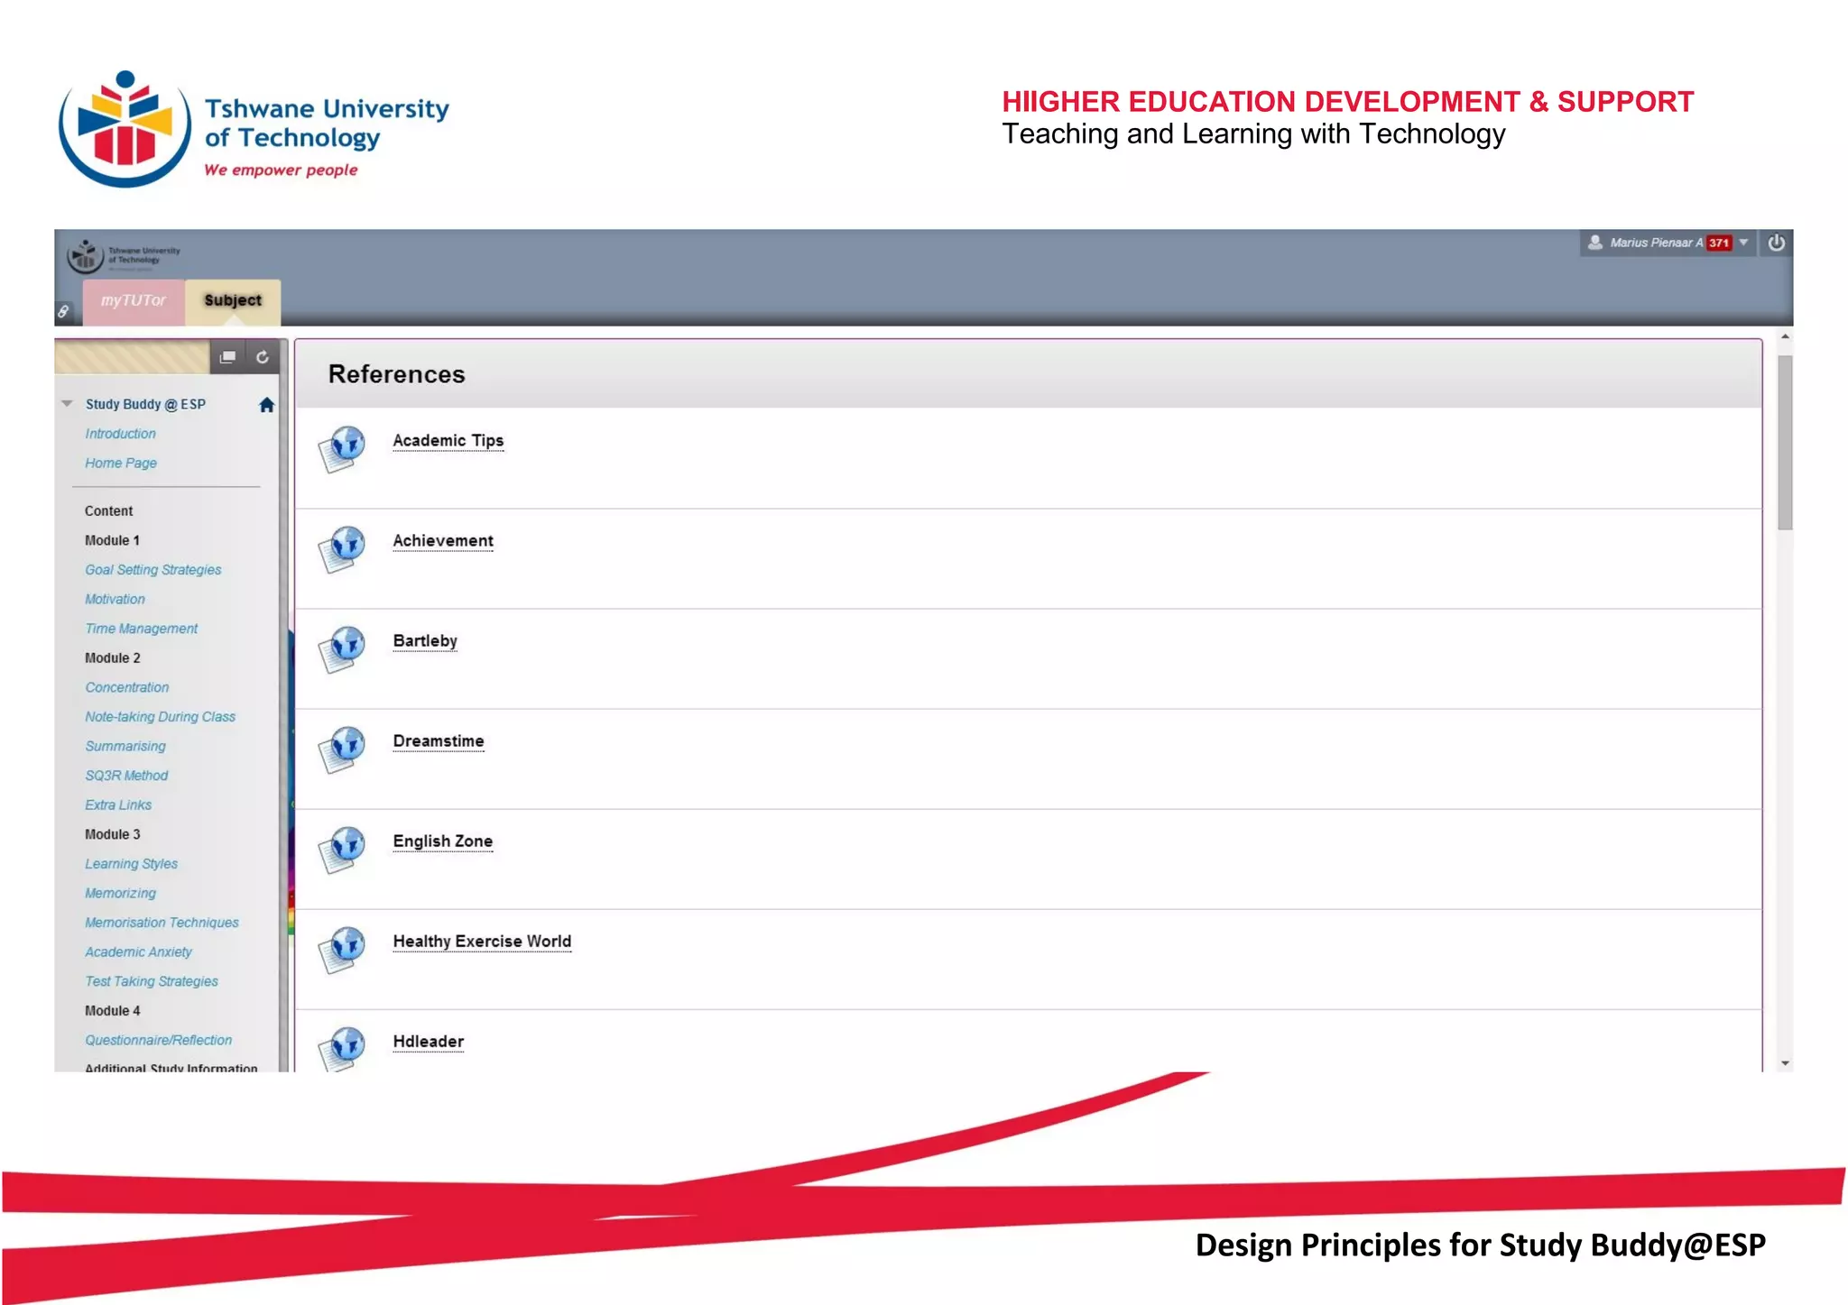Collapse the Study Buddy @ ESP menu triangle
The image size is (1848, 1305).
67,403
